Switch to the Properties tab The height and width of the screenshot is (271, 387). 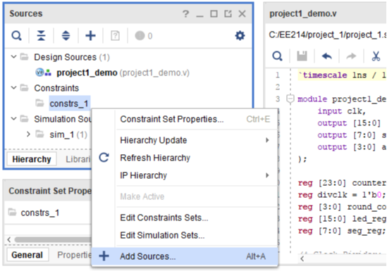click(x=74, y=255)
